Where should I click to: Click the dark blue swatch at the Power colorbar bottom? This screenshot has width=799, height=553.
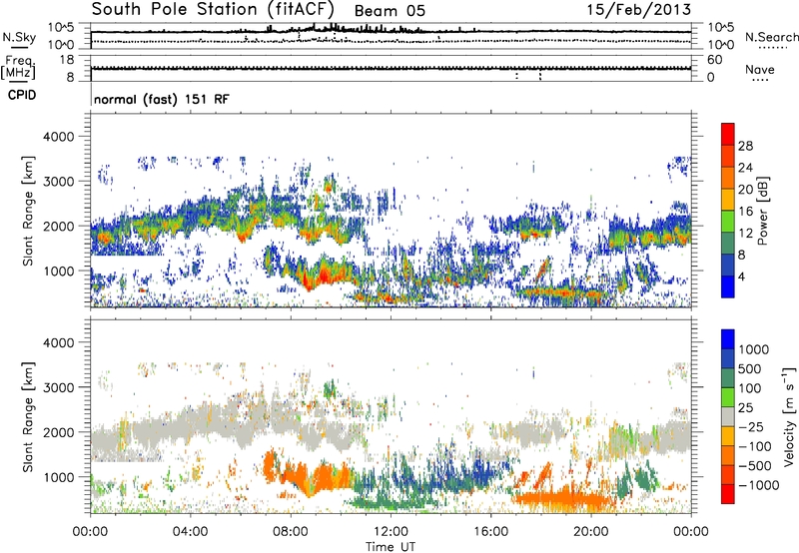(728, 286)
